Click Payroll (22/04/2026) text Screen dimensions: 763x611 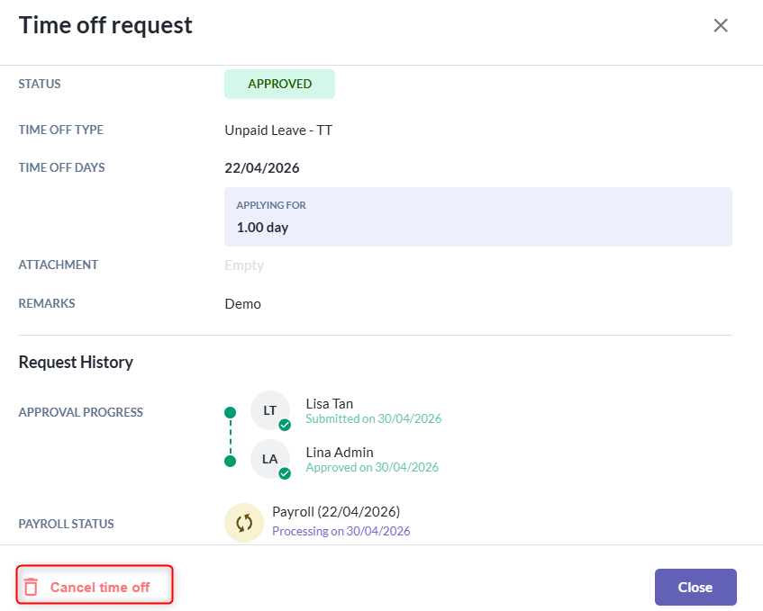click(x=336, y=512)
